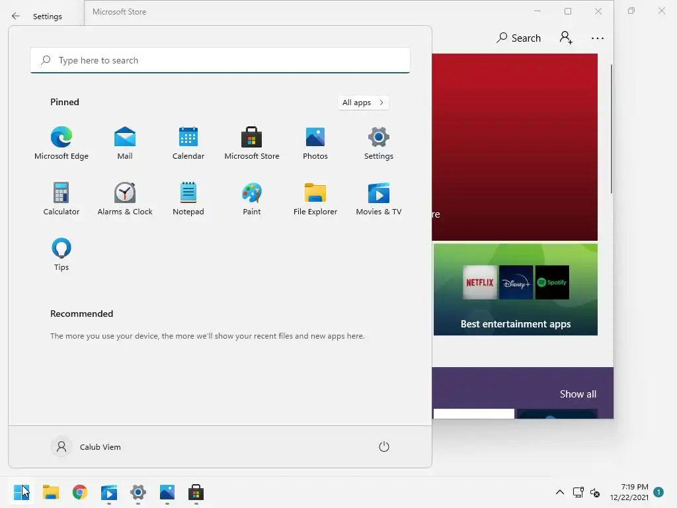Open the Calub Viem user account menu
This screenshot has height=508, width=677.
coord(87,446)
